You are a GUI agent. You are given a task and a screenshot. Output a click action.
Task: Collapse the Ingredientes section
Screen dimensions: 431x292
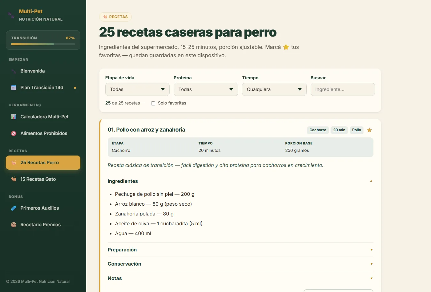[240, 181]
